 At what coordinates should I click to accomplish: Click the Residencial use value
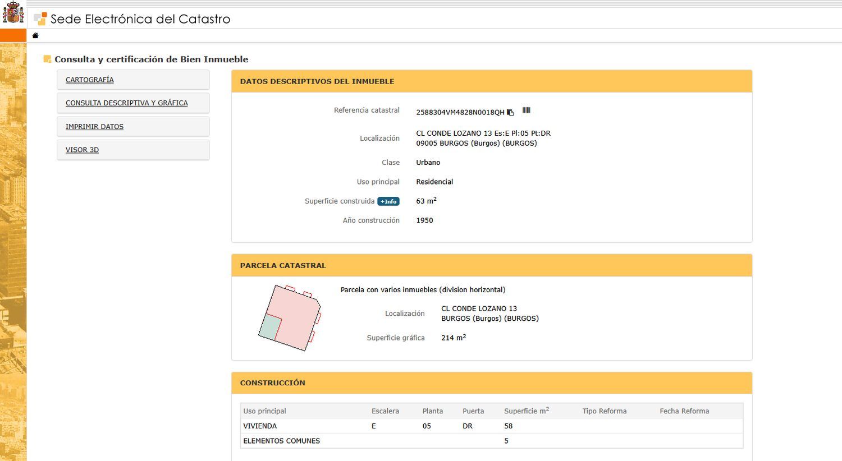(x=434, y=182)
